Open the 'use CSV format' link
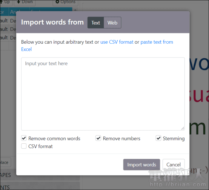The width and height of the screenshot is (209, 190). click(117, 42)
